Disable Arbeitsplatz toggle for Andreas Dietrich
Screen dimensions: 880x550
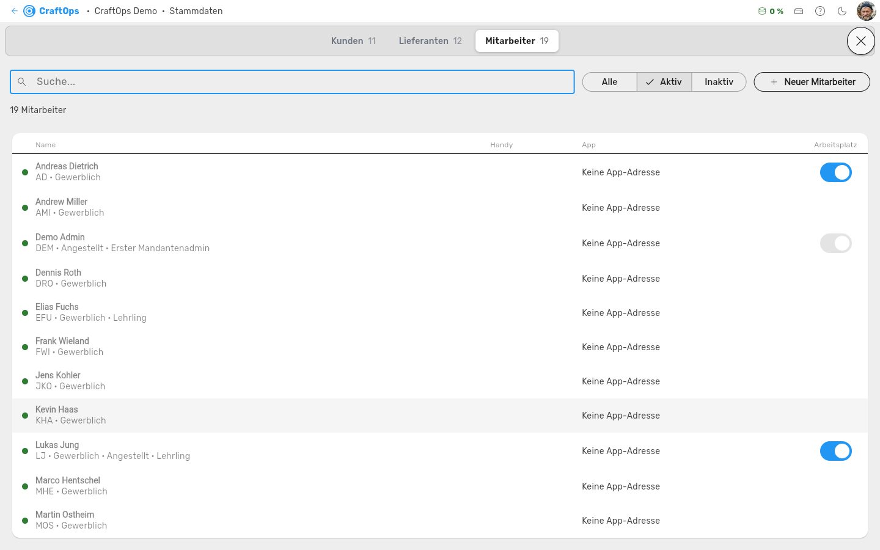pyautogui.click(x=835, y=172)
